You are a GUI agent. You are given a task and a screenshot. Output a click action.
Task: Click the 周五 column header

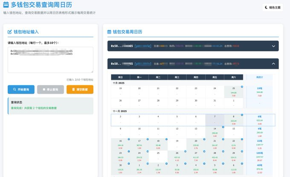point(215,77)
